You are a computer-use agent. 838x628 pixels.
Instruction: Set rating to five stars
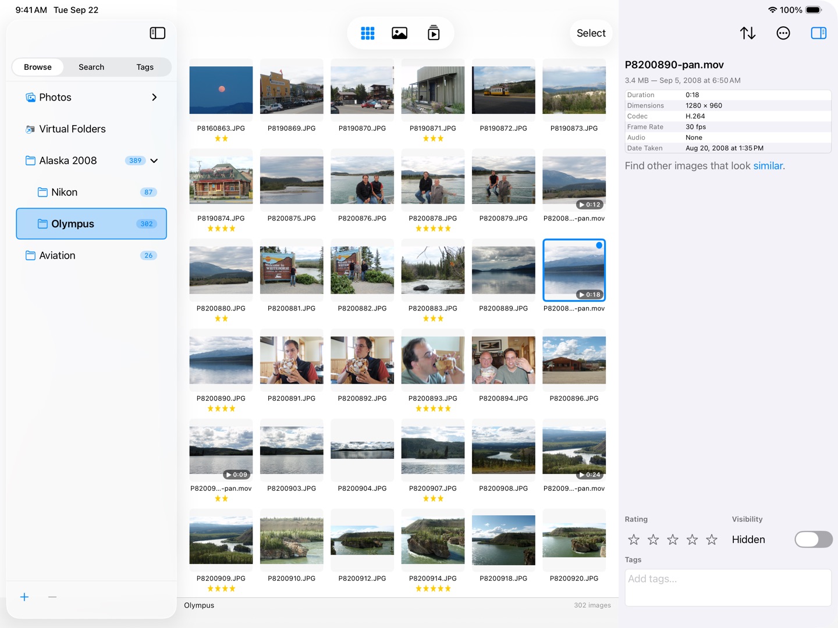(x=712, y=540)
